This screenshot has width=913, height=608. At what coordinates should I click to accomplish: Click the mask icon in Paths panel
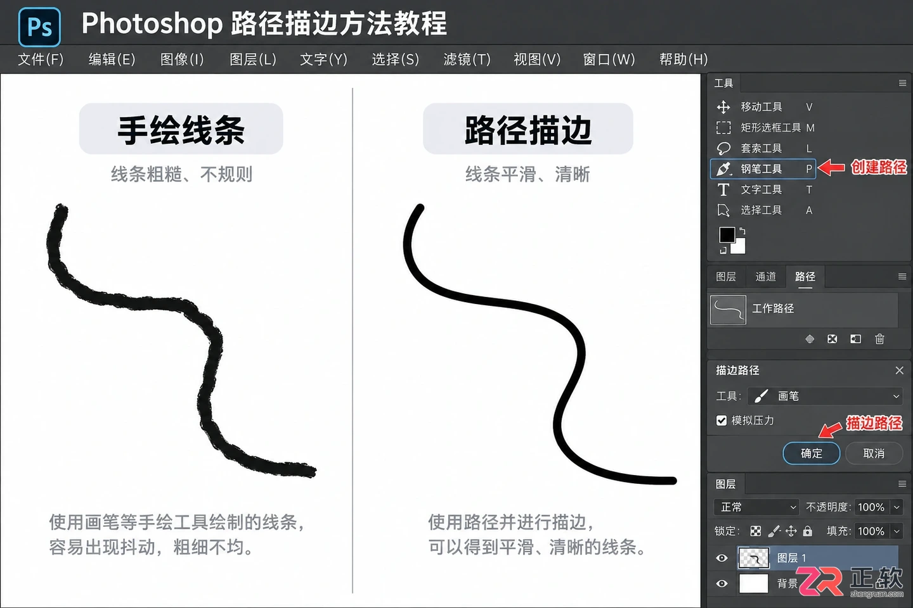(855, 339)
